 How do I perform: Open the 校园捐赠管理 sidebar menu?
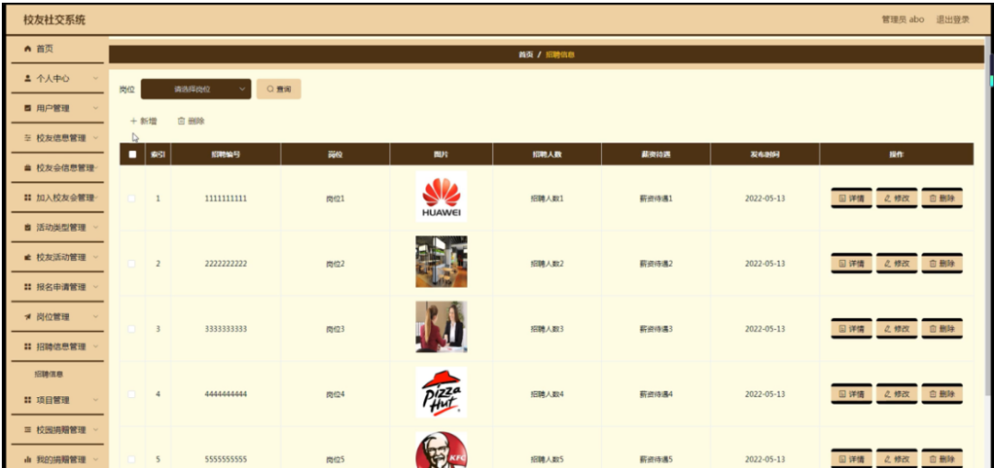point(57,430)
